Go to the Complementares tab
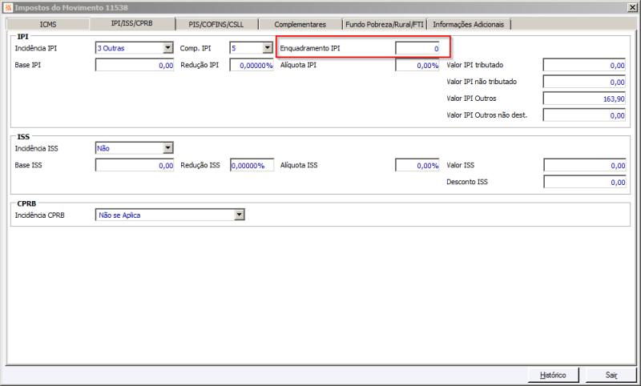Image resolution: width=641 pixels, height=386 pixels. [300, 25]
